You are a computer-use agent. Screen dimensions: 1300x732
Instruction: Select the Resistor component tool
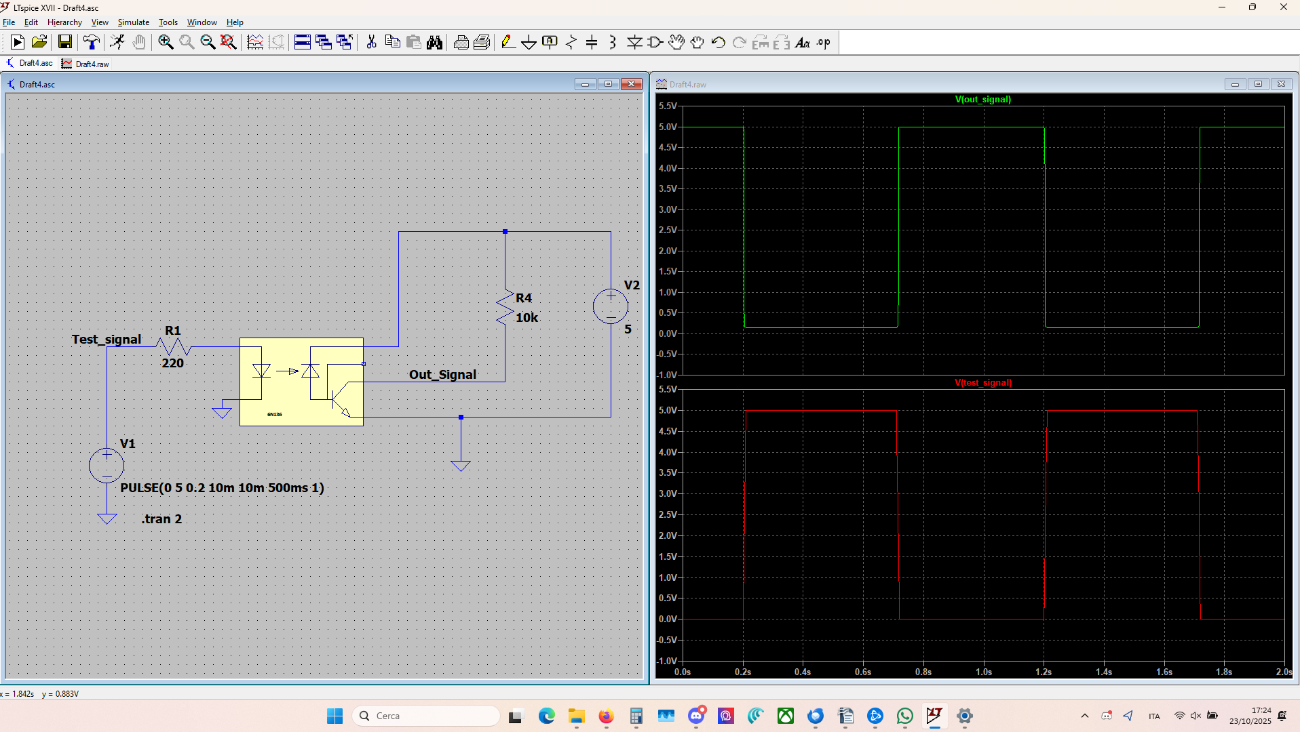click(x=571, y=42)
